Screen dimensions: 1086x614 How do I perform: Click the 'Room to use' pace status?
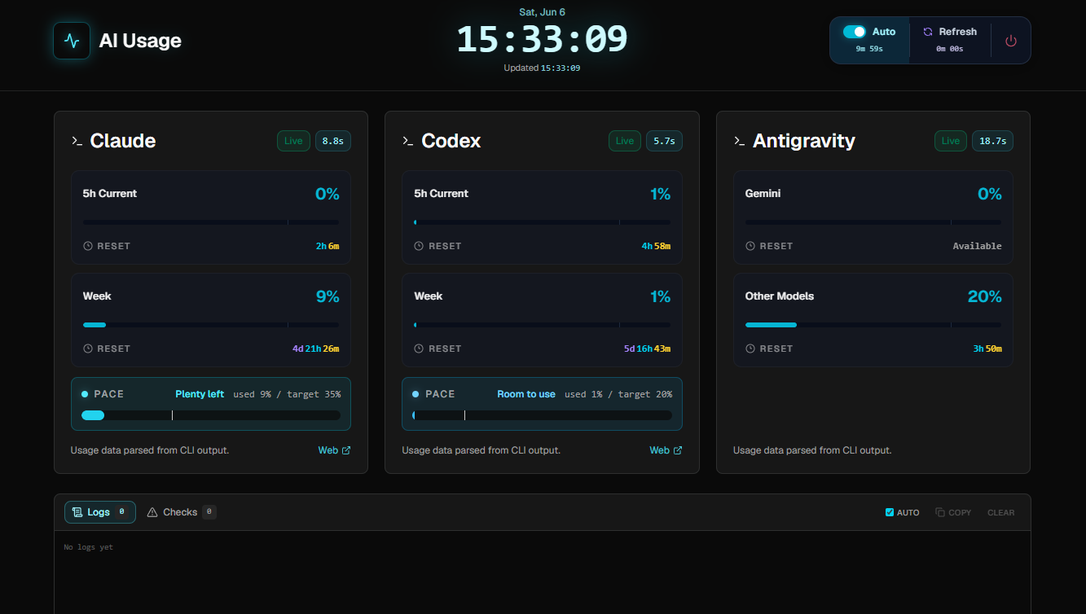point(526,394)
